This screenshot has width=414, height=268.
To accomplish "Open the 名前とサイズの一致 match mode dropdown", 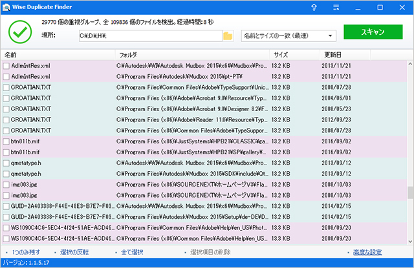I will tap(289, 36).
